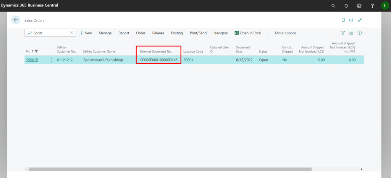Open the Navigate menu

(x=220, y=33)
